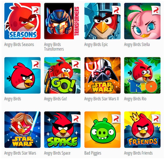The height and width of the screenshot is (160, 165).
Task: Open the "Angry Birds Stella" text link
Action: click(137, 45)
